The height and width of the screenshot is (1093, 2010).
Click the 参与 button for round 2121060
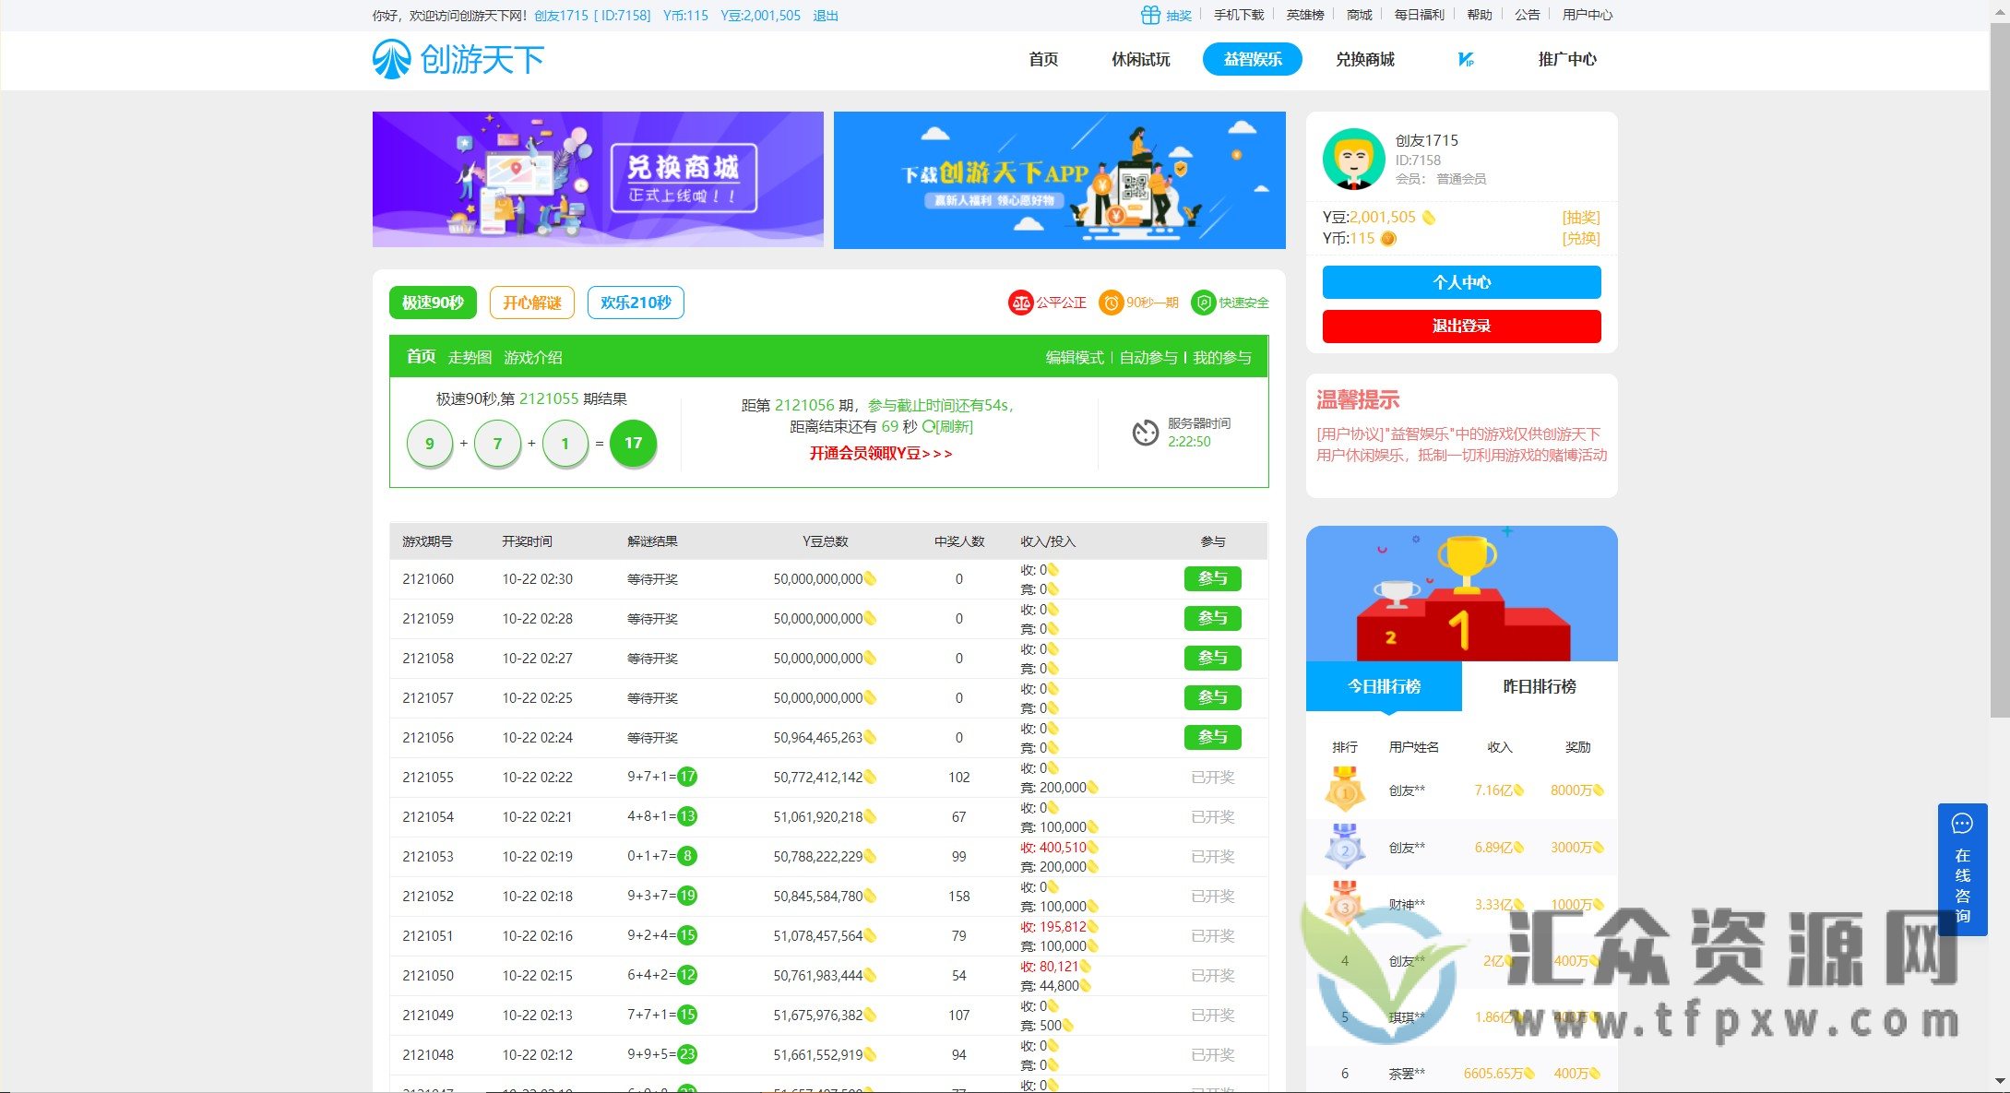point(1212,578)
